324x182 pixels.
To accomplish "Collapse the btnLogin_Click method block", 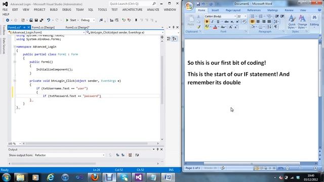I will click(x=15, y=81).
